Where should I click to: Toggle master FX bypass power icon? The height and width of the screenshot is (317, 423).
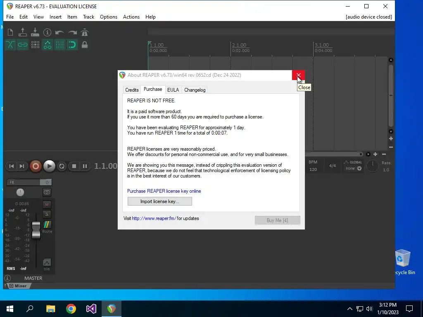click(x=47, y=182)
